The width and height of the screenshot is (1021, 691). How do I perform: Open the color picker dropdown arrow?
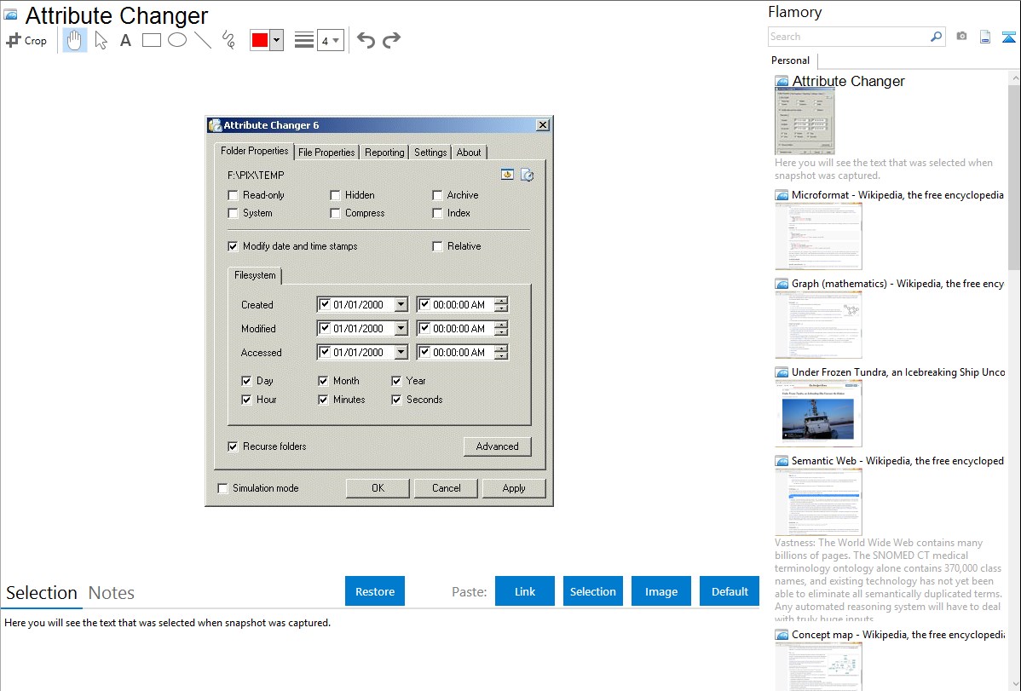277,40
